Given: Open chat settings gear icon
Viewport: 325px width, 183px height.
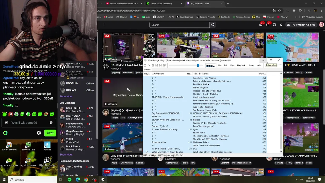Looking at the screenshot, I should (x=39, y=133).
